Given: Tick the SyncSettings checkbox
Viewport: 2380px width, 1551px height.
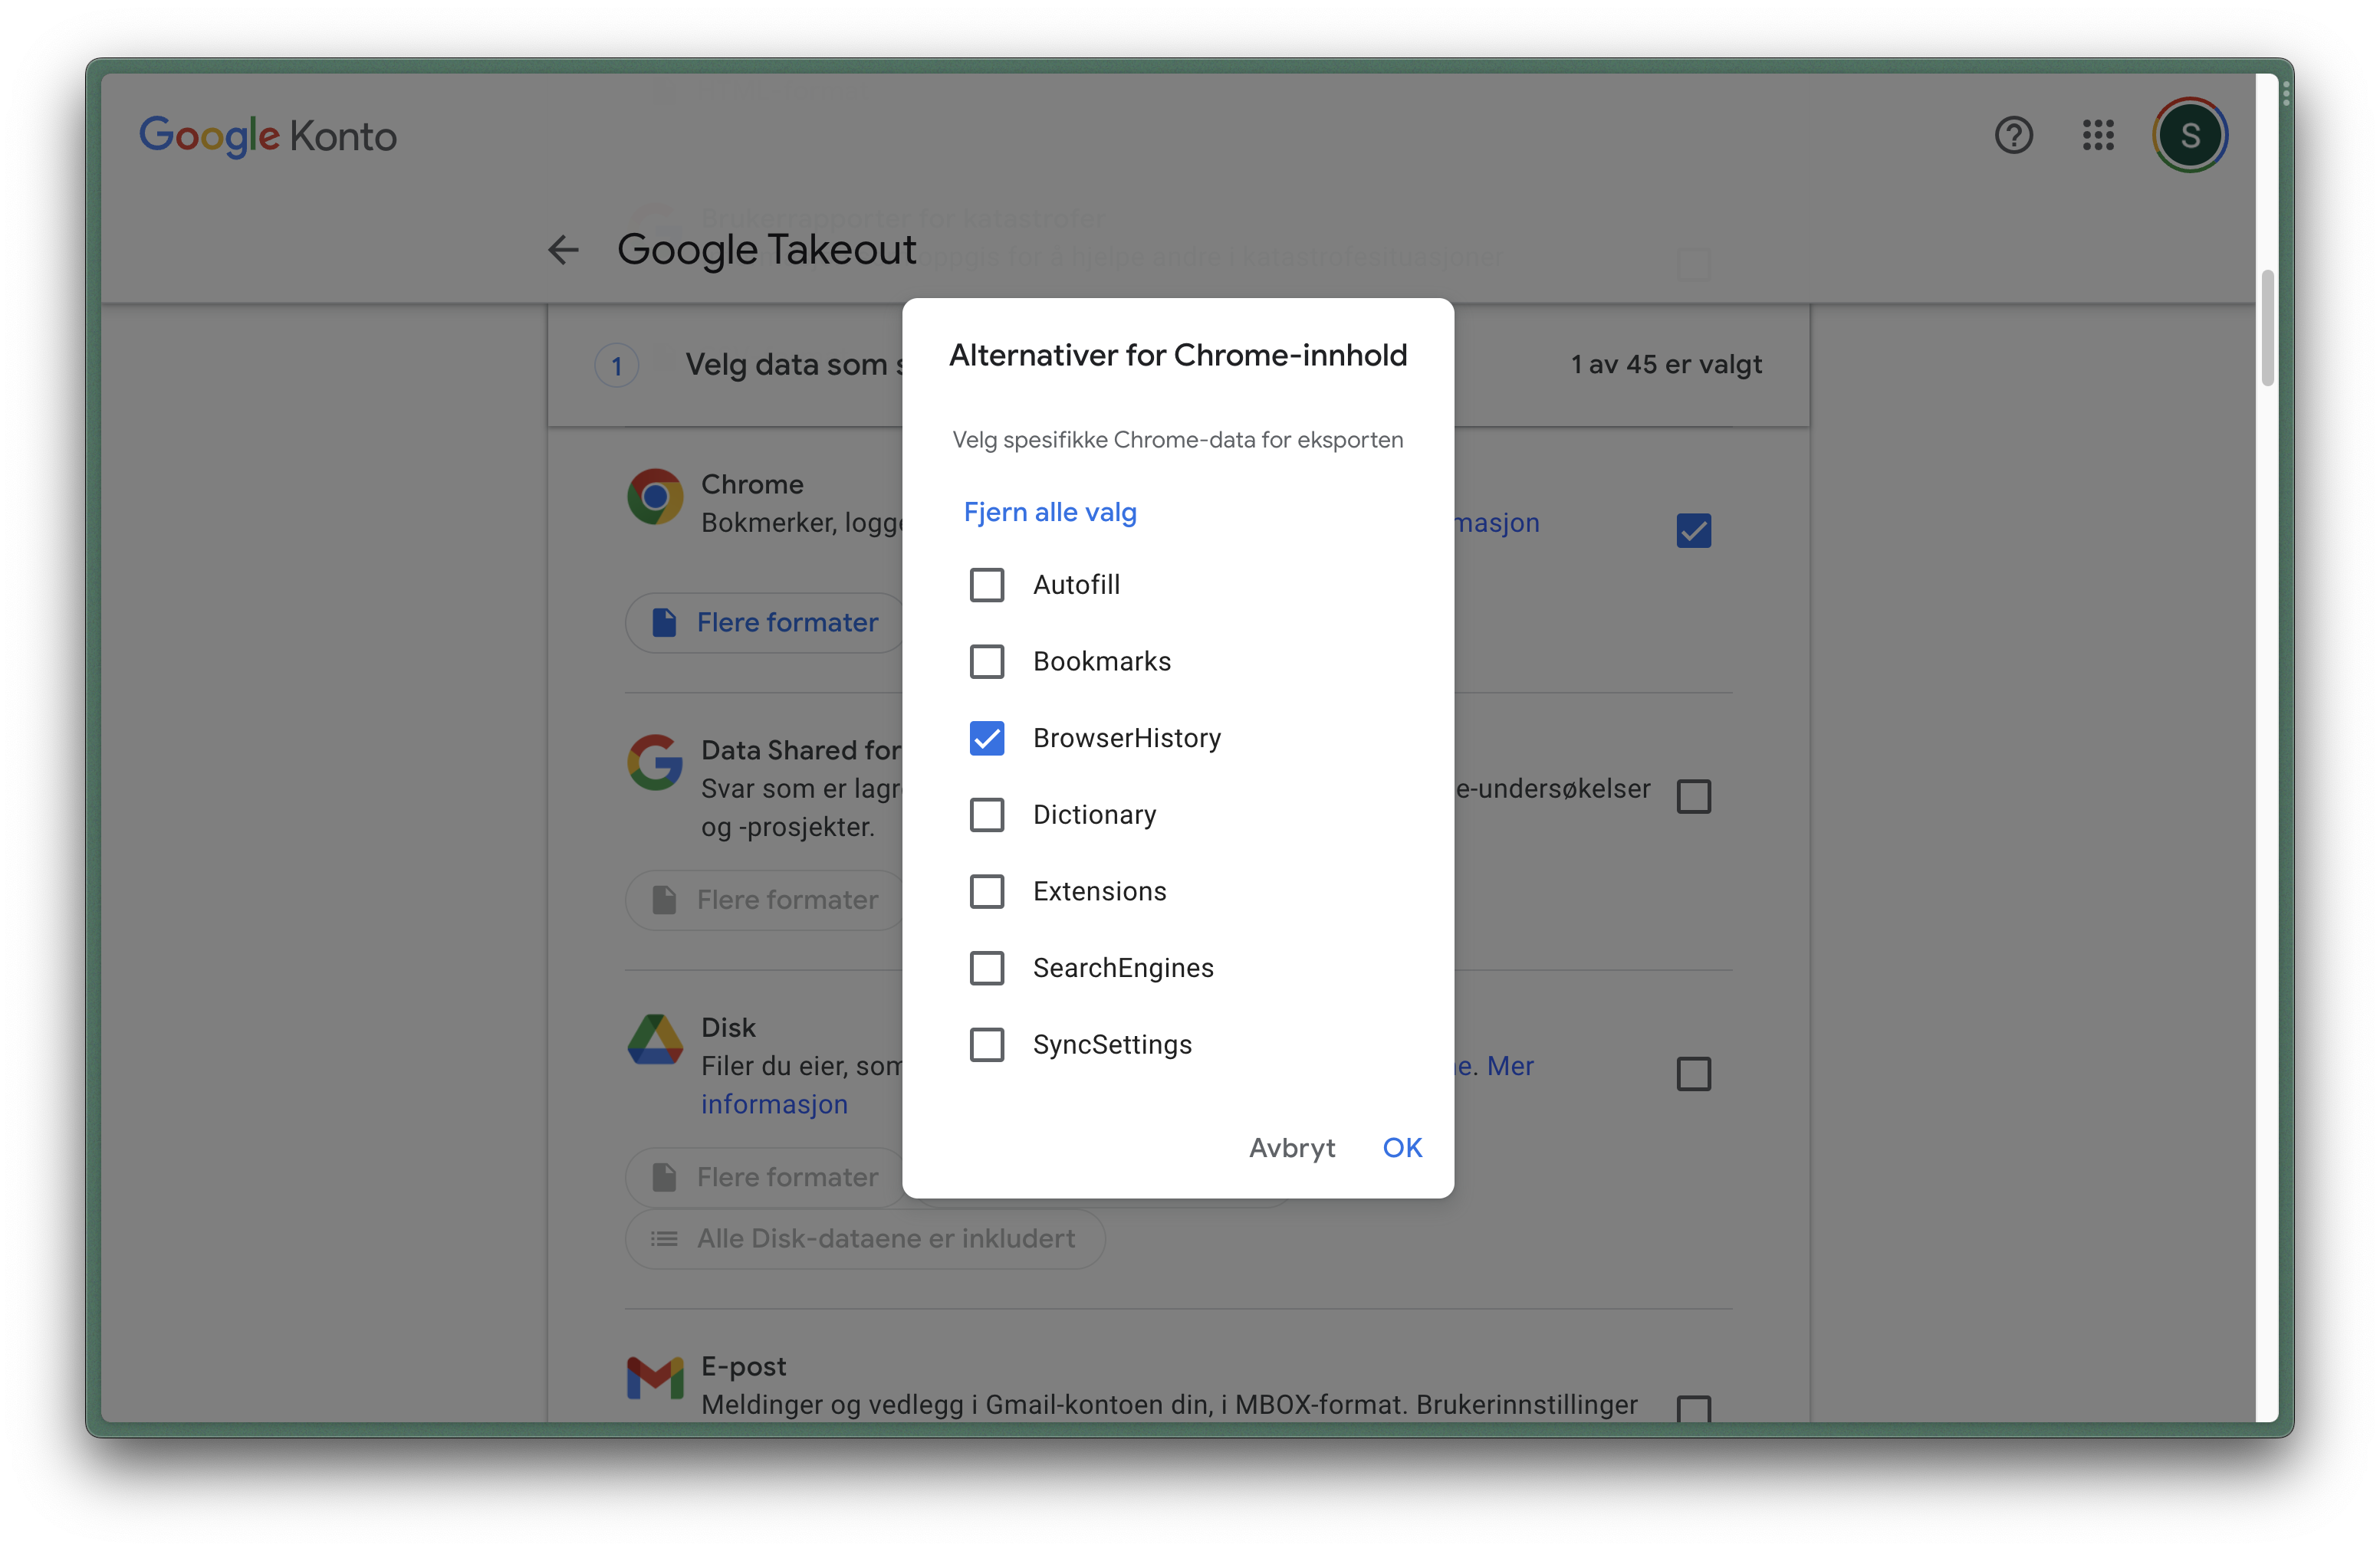Looking at the screenshot, I should 987,1045.
